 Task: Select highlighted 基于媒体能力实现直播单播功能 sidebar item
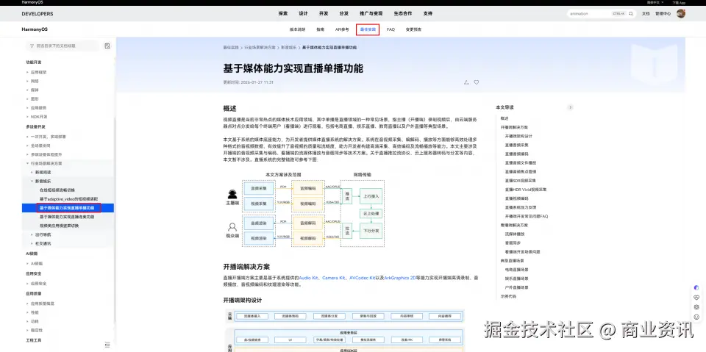click(68, 208)
